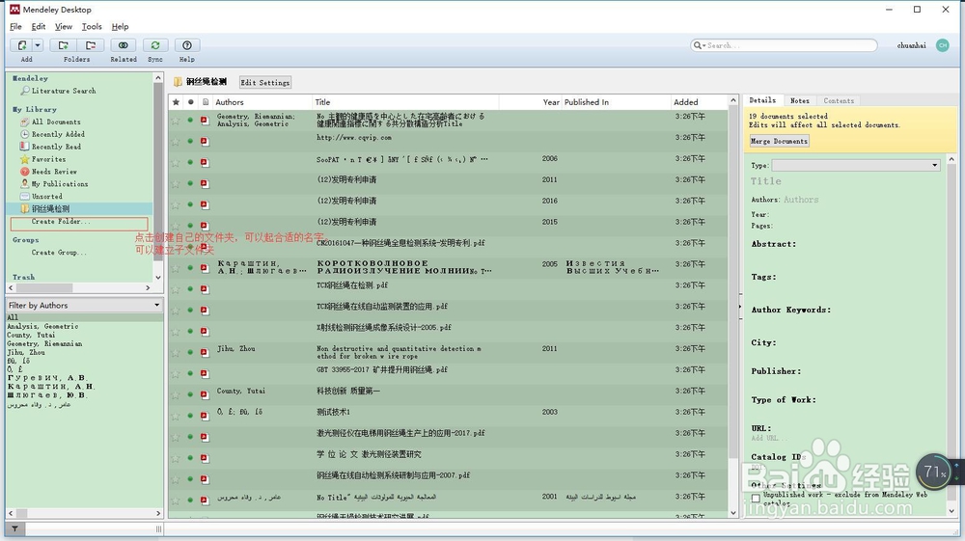Toggle favorite star for Jihu, Zhou document
This screenshot has width=965, height=541.
[x=176, y=352]
